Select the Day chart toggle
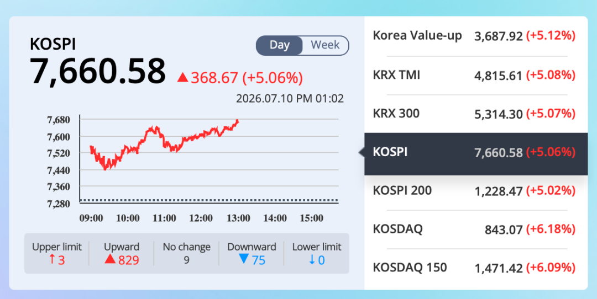This screenshot has width=597, height=299. pos(280,45)
